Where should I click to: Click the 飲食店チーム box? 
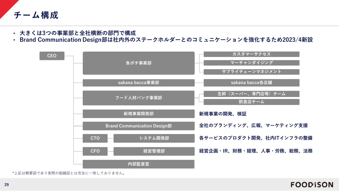point(252,102)
